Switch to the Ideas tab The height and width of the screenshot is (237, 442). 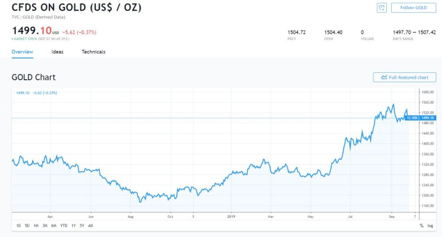pos(57,52)
